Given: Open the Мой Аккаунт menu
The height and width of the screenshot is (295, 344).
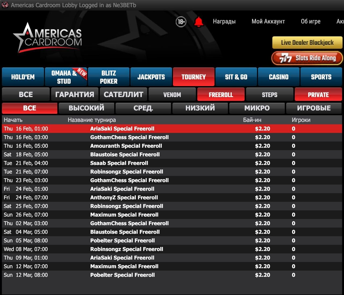Looking at the screenshot, I should tap(268, 22).
